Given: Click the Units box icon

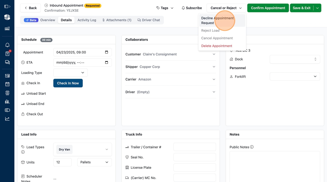Looking at the screenshot, I should (x=23, y=162).
